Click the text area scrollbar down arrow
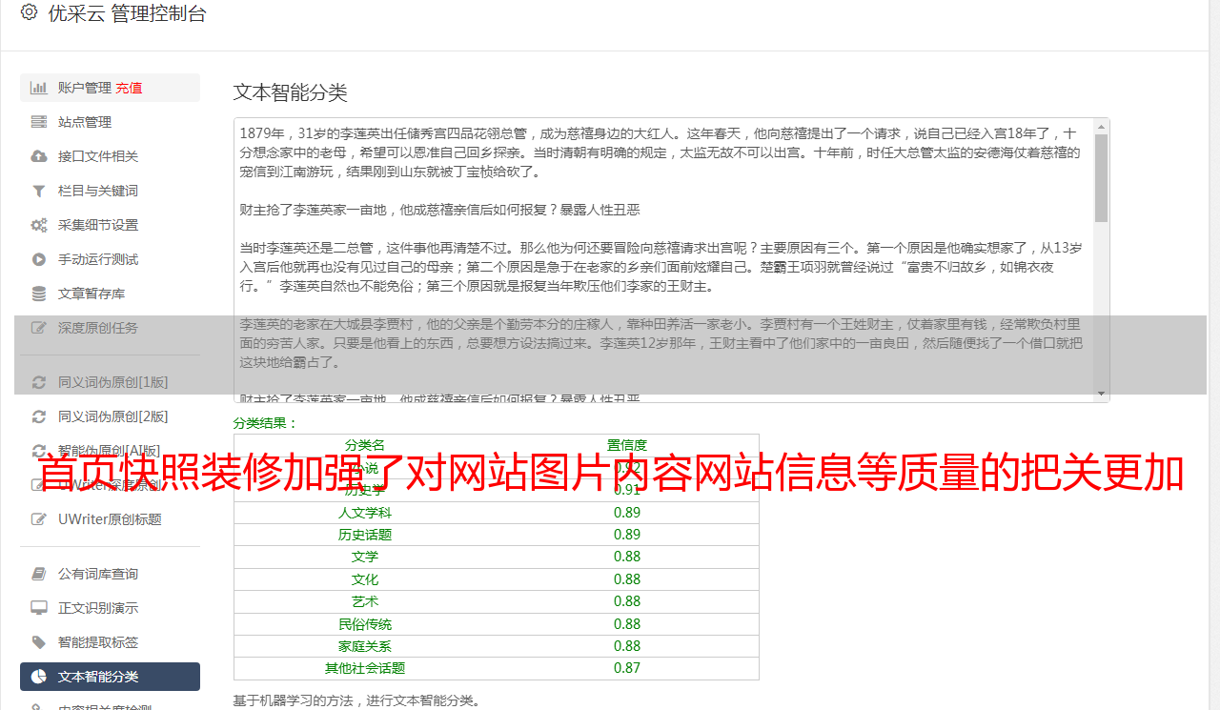1220x710 pixels. [x=1102, y=394]
